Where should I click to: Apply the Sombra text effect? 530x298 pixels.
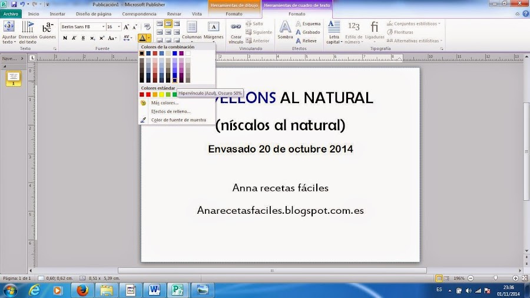point(285,31)
